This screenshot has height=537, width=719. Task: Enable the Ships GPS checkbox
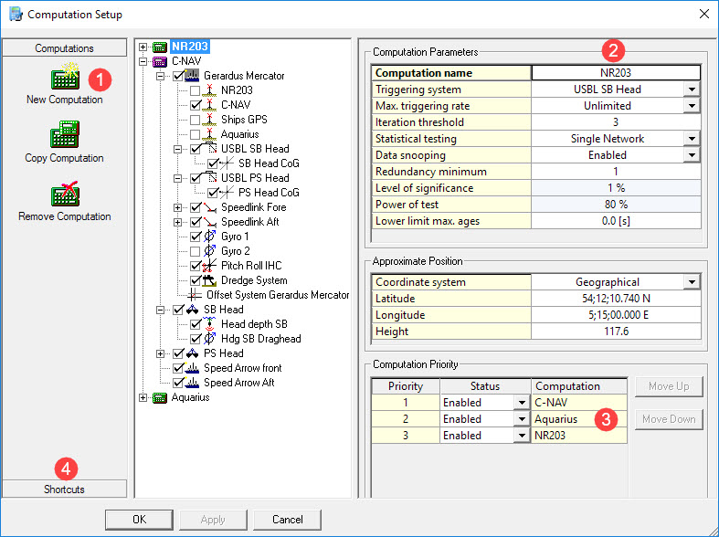pyautogui.click(x=195, y=120)
